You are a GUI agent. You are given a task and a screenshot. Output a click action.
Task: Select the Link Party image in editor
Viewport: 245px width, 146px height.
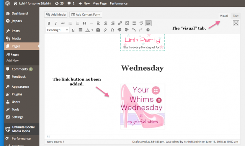point(142,43)
